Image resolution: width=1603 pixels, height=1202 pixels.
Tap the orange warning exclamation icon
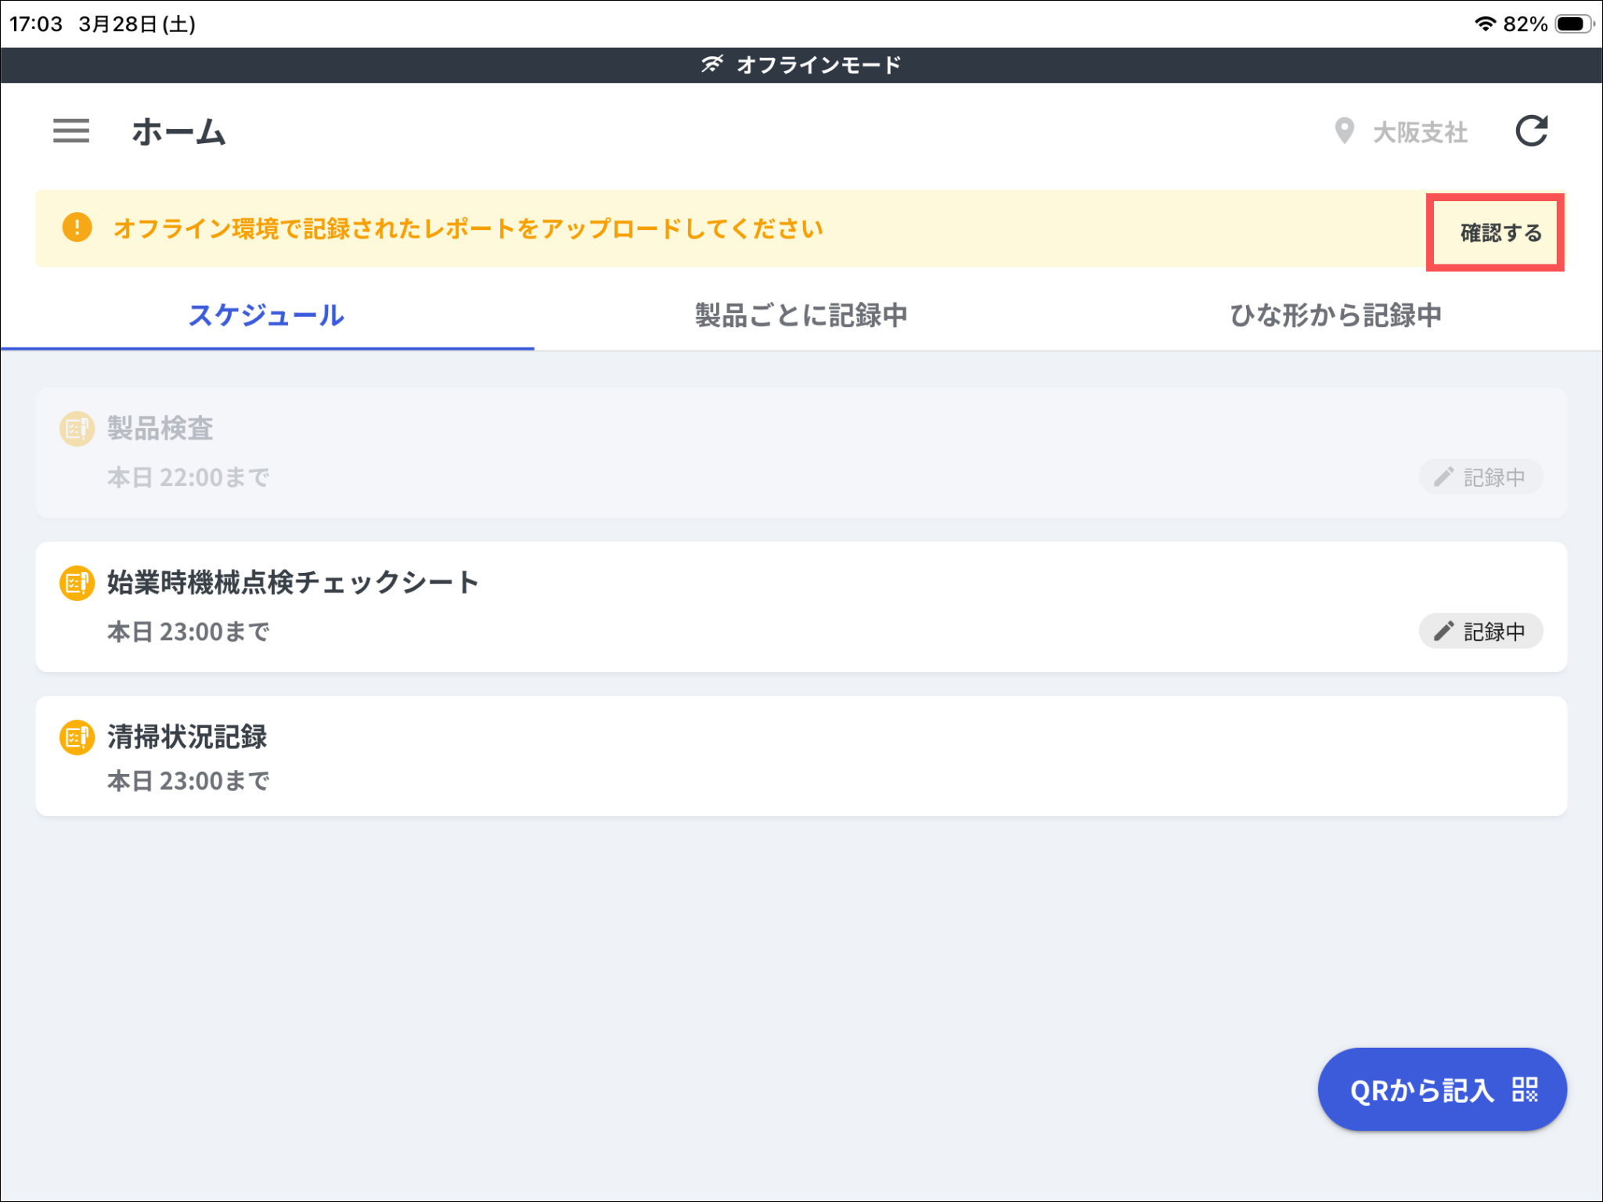coord(77,228)
